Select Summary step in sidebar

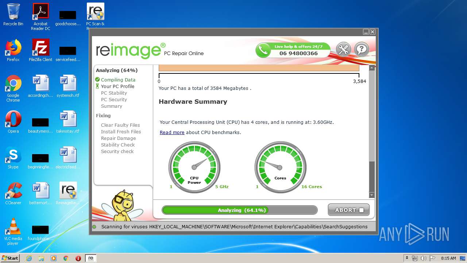point(112,106)
